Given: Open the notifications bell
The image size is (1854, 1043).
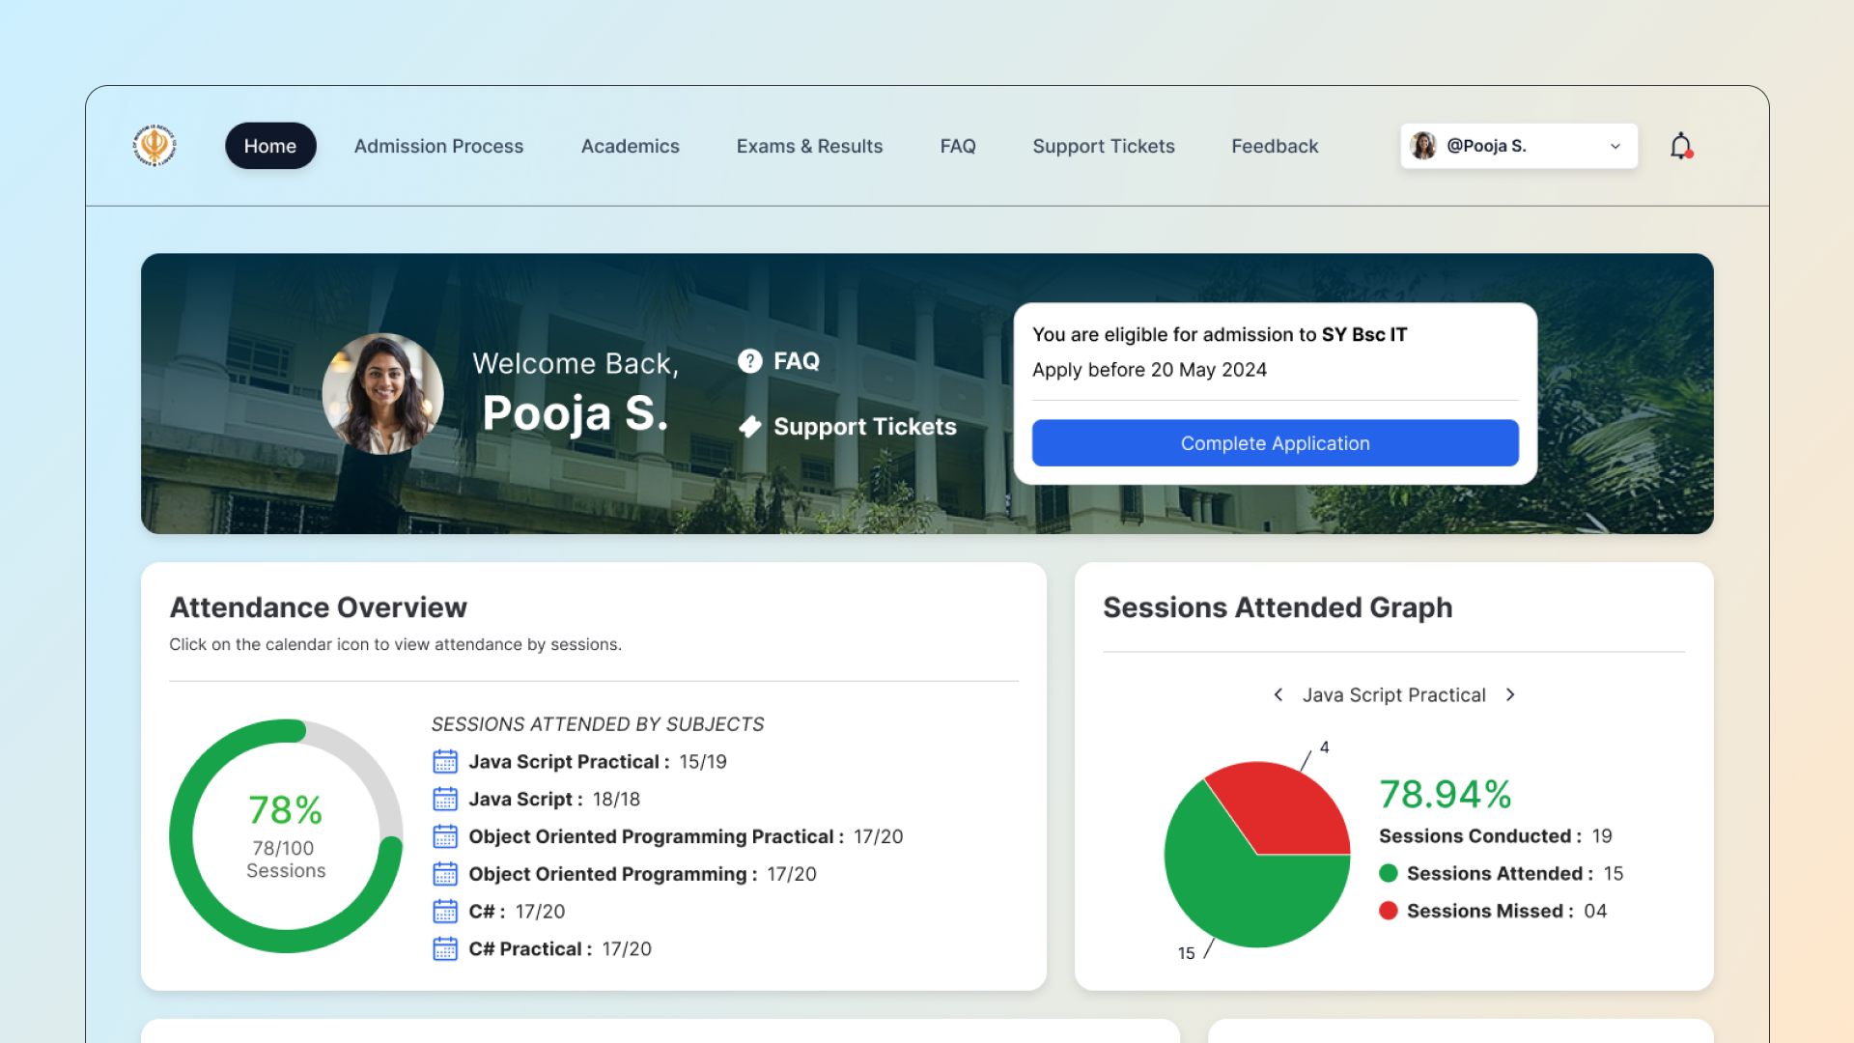Looking at the screenshot, I should (x=1681, y=146).
